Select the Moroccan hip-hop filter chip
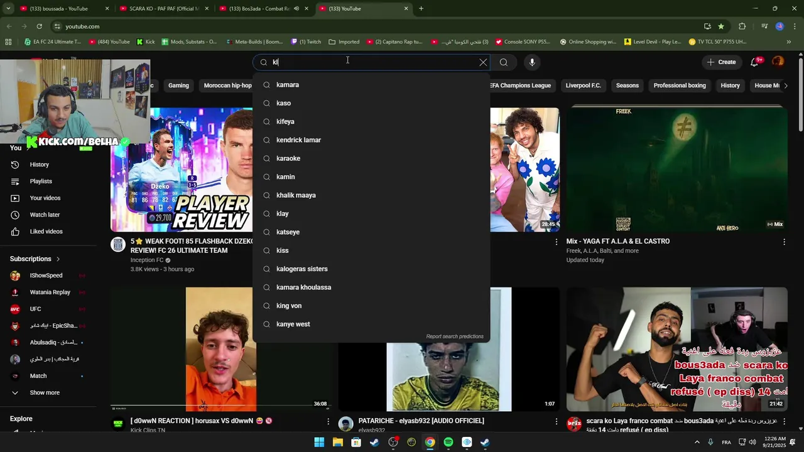The image size is (804, 452). coord(227,85)
